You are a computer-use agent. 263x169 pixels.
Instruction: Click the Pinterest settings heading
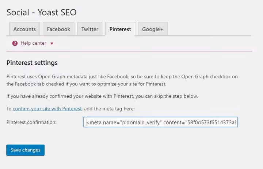click(x=32, y=63)
